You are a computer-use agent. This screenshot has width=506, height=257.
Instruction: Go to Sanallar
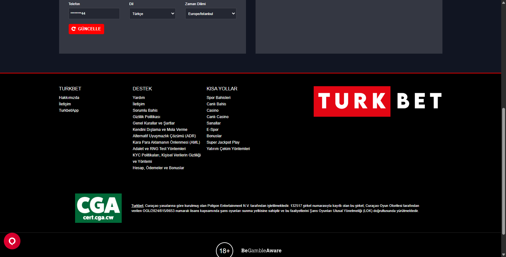(x=214, y=123)
